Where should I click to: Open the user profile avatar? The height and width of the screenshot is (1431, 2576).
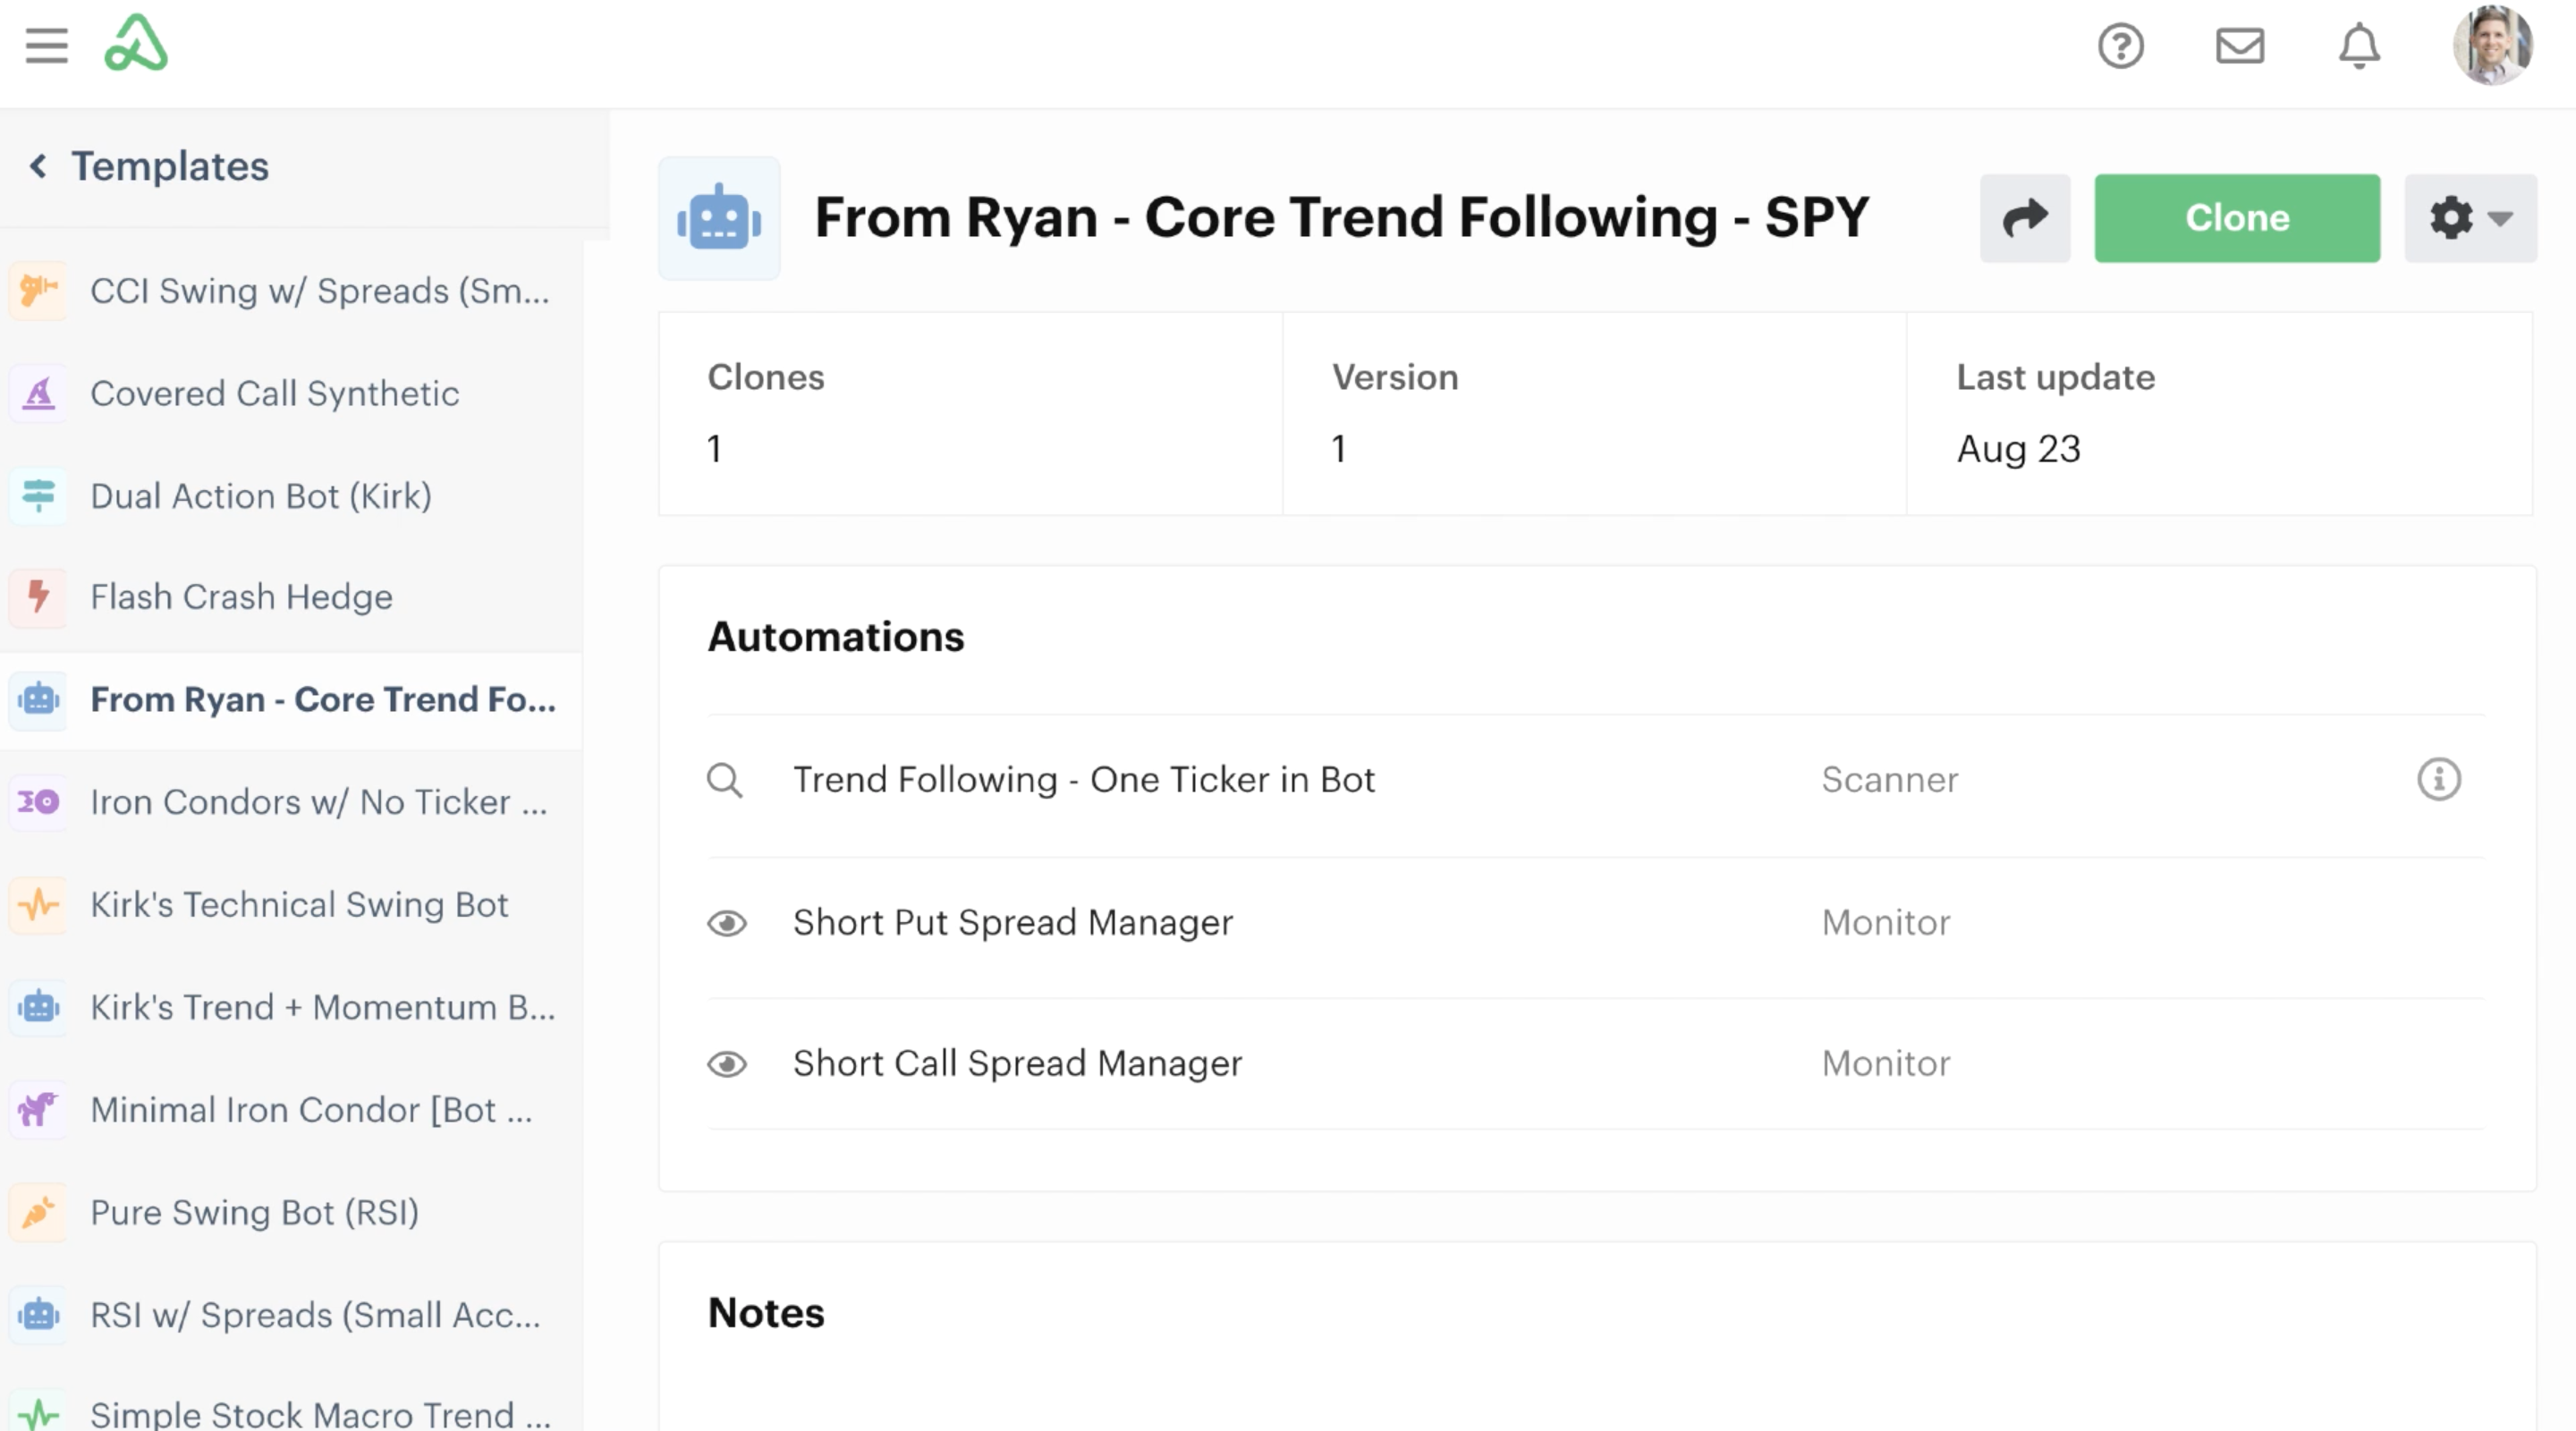[x=2493, y=46]
